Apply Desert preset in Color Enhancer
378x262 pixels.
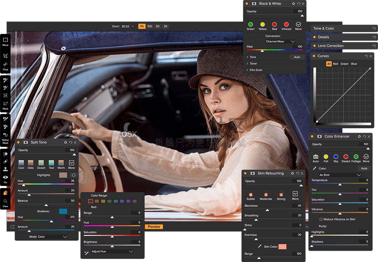click(346, 157)
